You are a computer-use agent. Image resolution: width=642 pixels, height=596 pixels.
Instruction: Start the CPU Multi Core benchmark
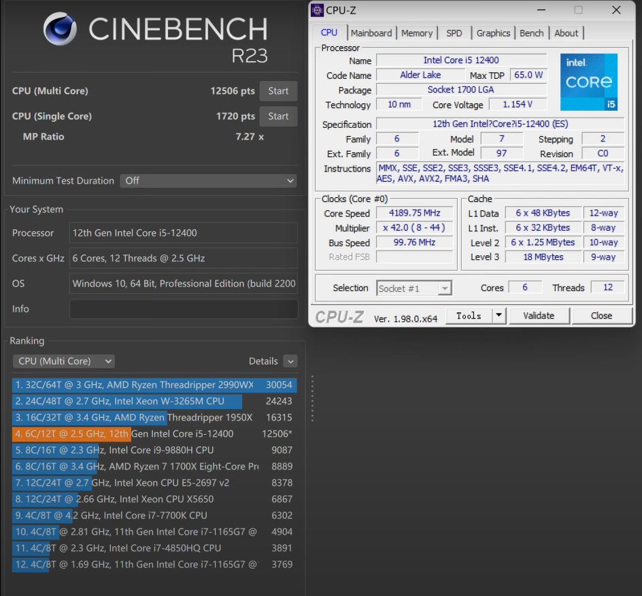(278, 90)
